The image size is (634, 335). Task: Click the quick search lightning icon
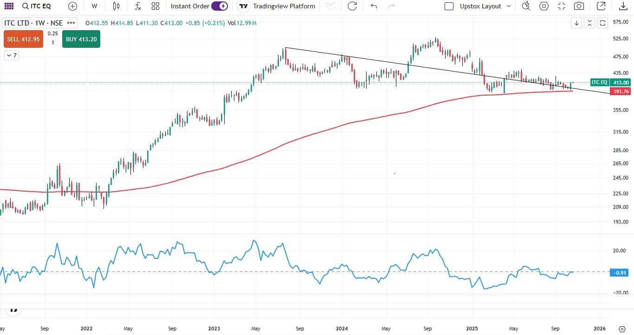tap(526, 6)
